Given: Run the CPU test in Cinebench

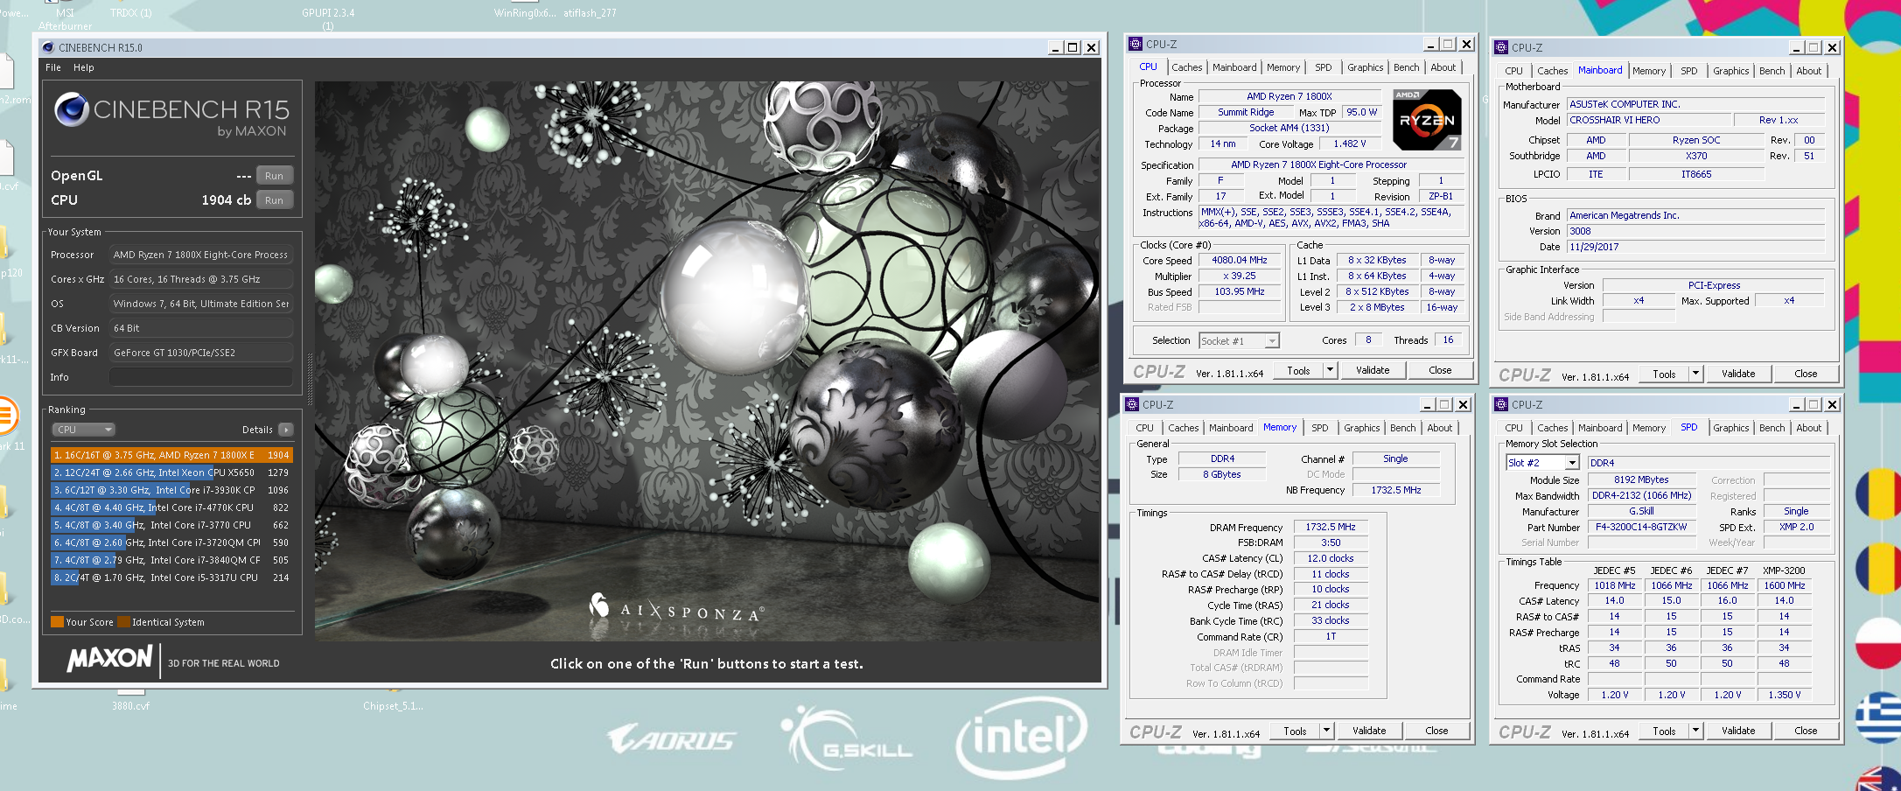Looking at the screenshot, I should [x=274, y=200].
